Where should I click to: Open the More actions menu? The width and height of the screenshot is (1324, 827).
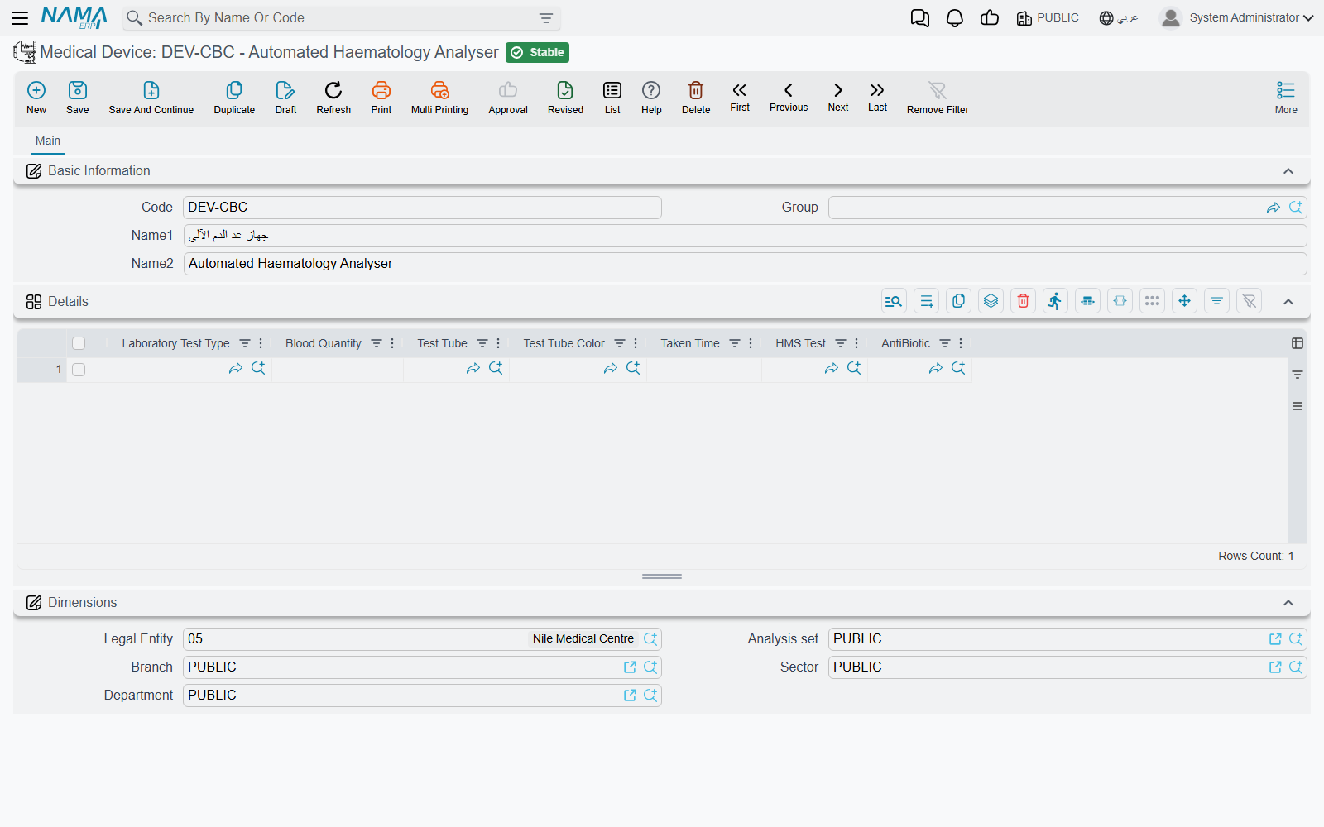[1286, 98]
